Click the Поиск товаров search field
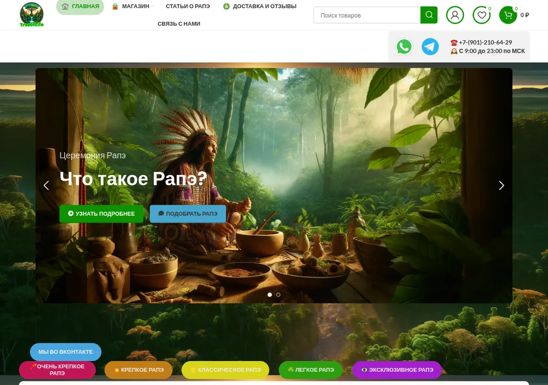Screen dimensions: 548x385 tap(367, 15)
